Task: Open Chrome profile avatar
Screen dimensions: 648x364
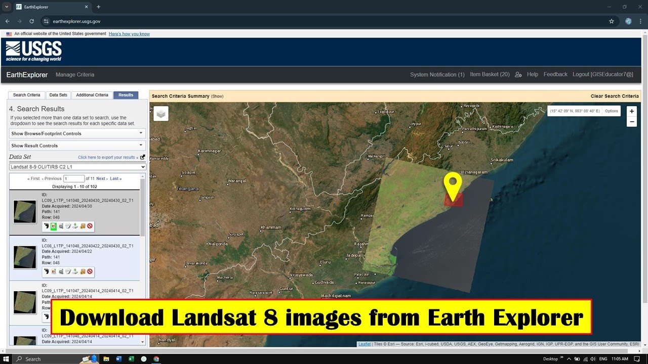Action: [628, 21]
